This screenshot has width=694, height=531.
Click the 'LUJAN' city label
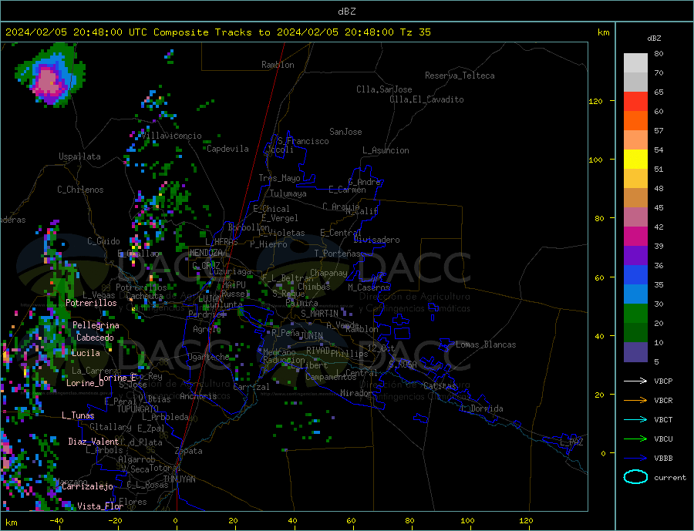point(211,299)
